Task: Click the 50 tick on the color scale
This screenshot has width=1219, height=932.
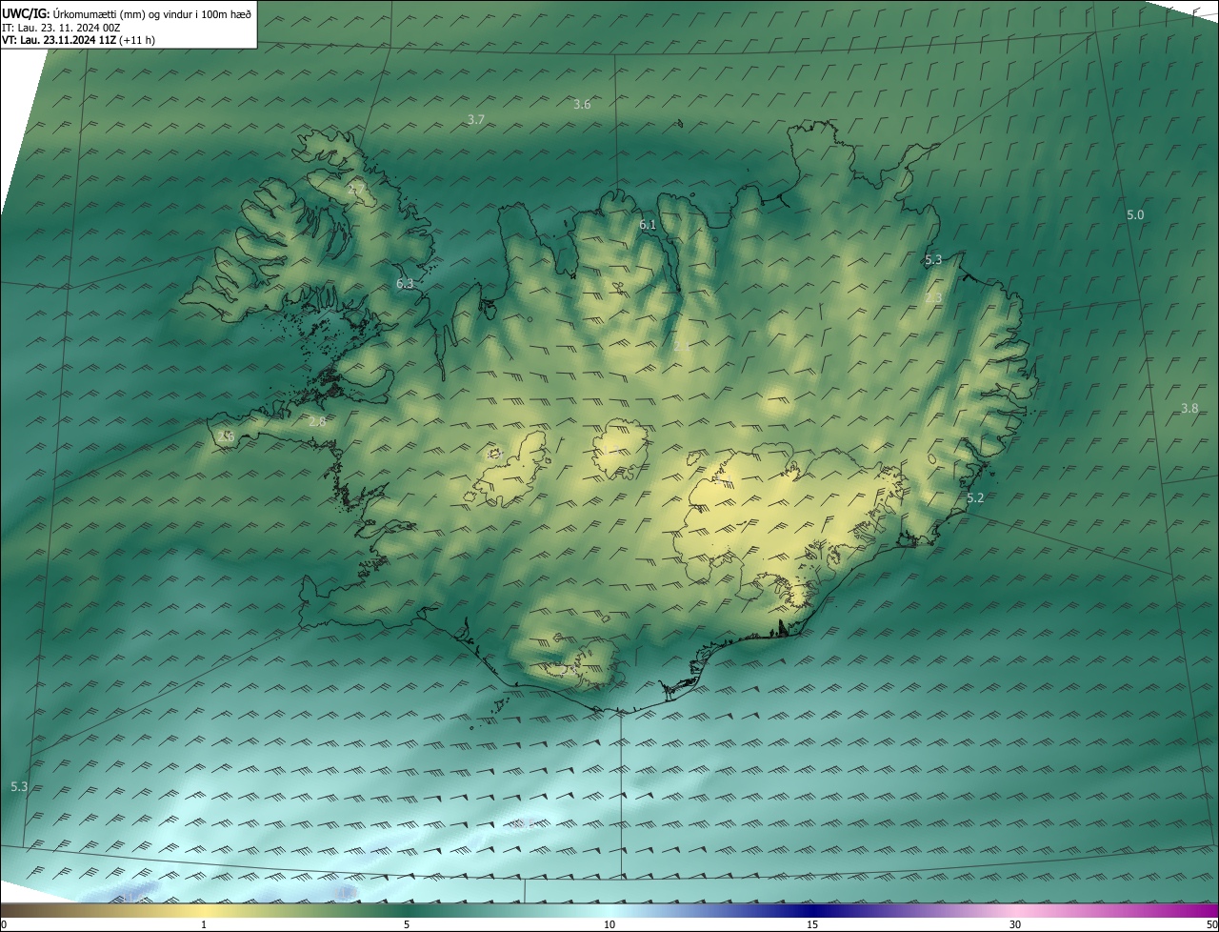Action: tap(1211, 924)
